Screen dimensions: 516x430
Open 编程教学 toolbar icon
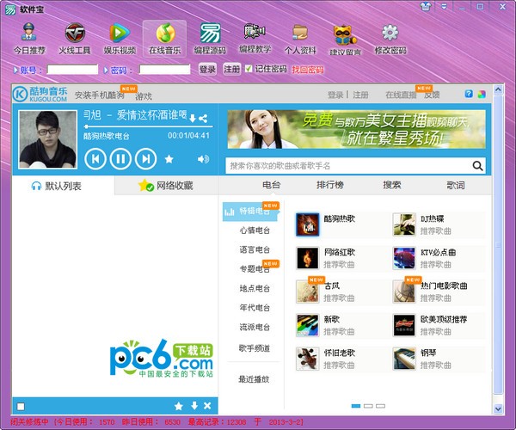(x=255, y=39)
